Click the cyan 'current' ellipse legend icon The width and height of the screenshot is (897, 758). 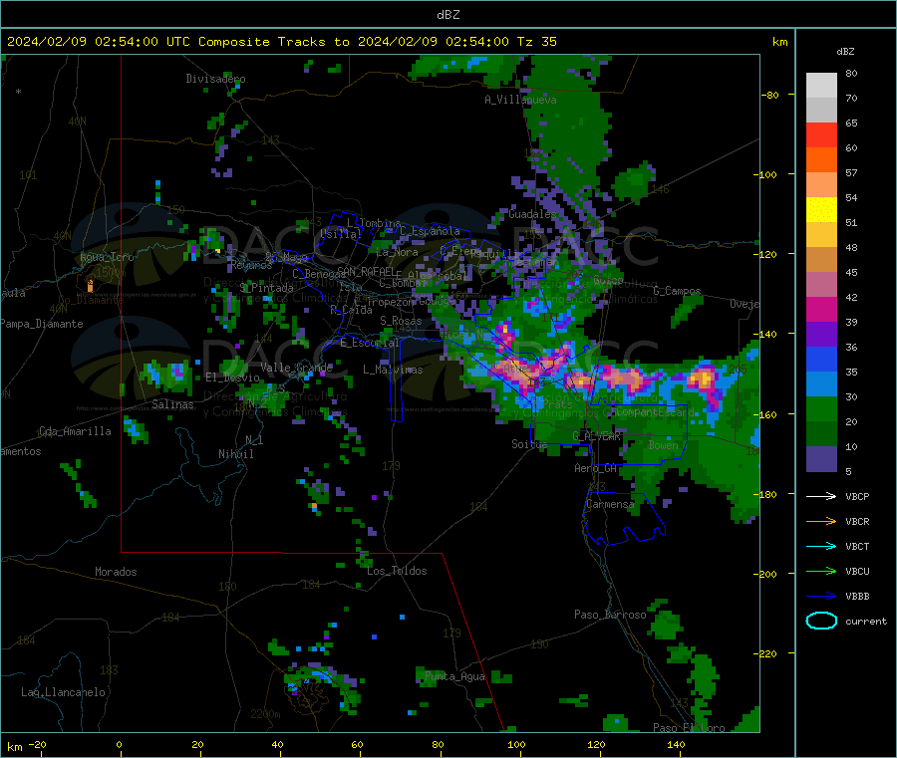[821, 621]
